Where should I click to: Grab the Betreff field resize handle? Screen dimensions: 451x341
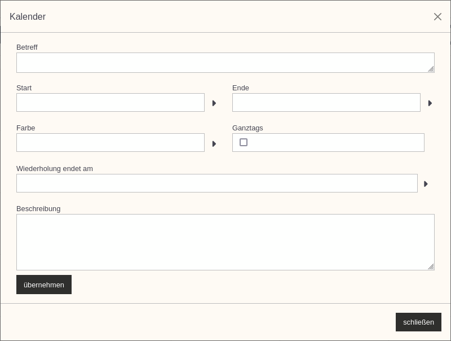[431, 69]
